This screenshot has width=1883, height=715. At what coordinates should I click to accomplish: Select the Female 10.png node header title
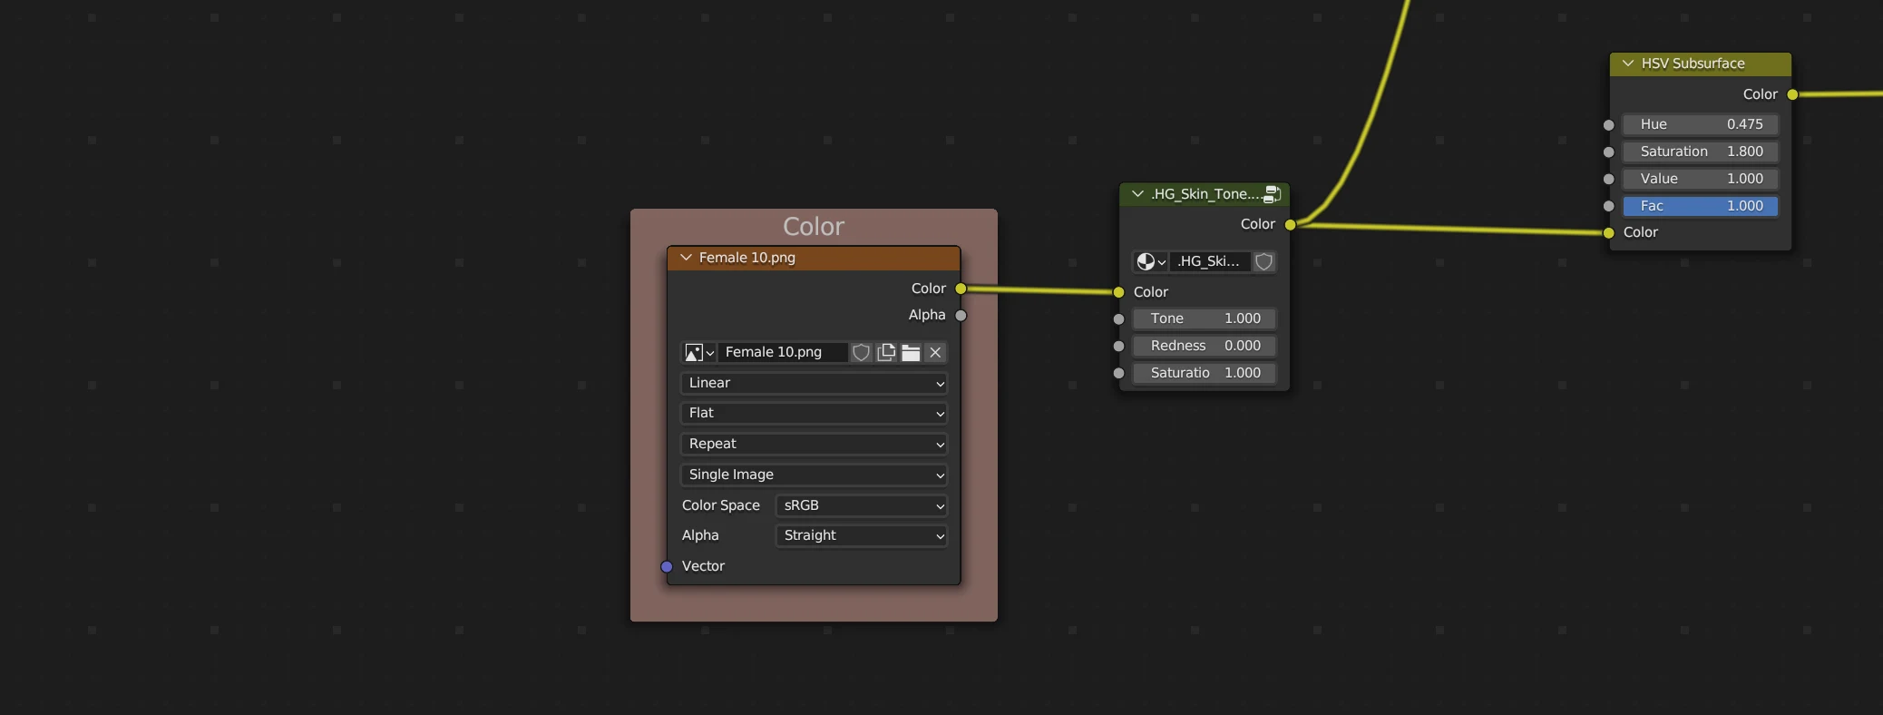coord(747,258)
